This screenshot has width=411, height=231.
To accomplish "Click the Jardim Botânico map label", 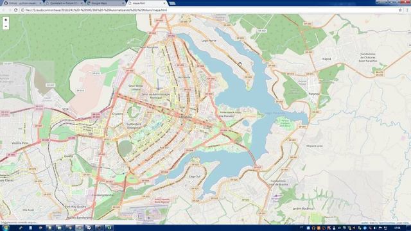I will pos(303,209).
